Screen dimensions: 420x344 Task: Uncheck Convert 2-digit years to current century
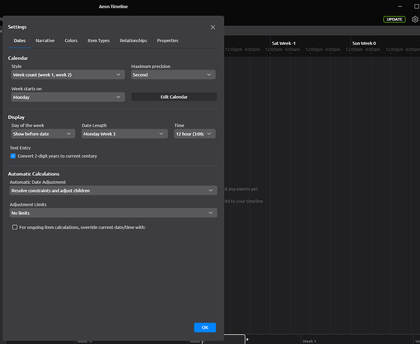pos(13,156)
